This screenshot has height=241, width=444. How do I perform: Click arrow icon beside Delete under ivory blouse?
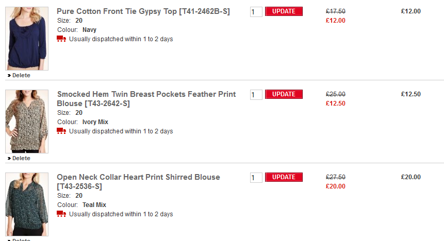[x=9, y=159]
